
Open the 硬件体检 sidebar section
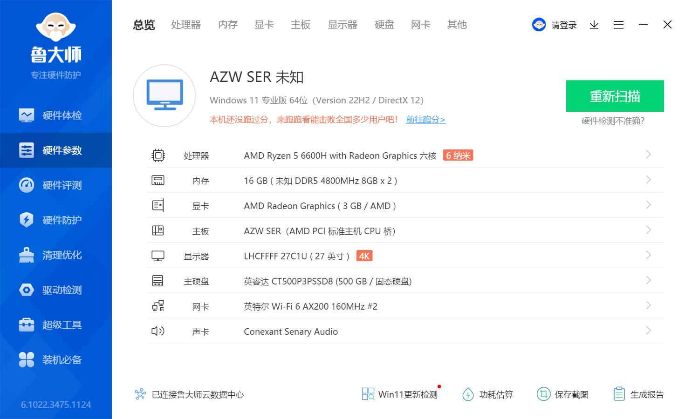[62, 115]
